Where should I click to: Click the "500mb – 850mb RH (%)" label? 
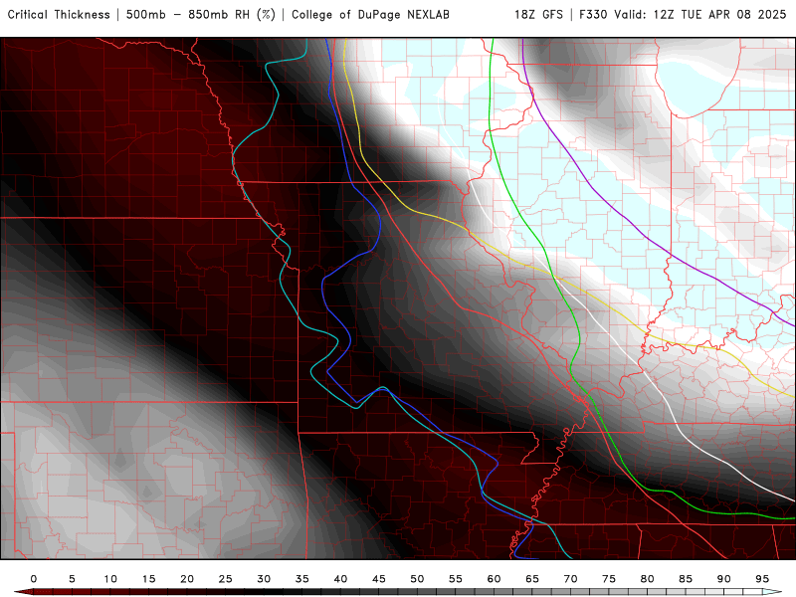click(201, 14)
